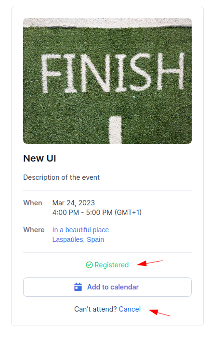
Task: Open the 'In a beautiful place' location link
Action: point(80,230)
